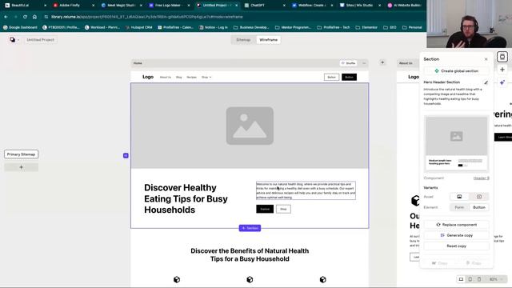The height and width of the screenshot is (288, 512).
Task: Click the Untitled Project name field
Action: pos(41,40)
